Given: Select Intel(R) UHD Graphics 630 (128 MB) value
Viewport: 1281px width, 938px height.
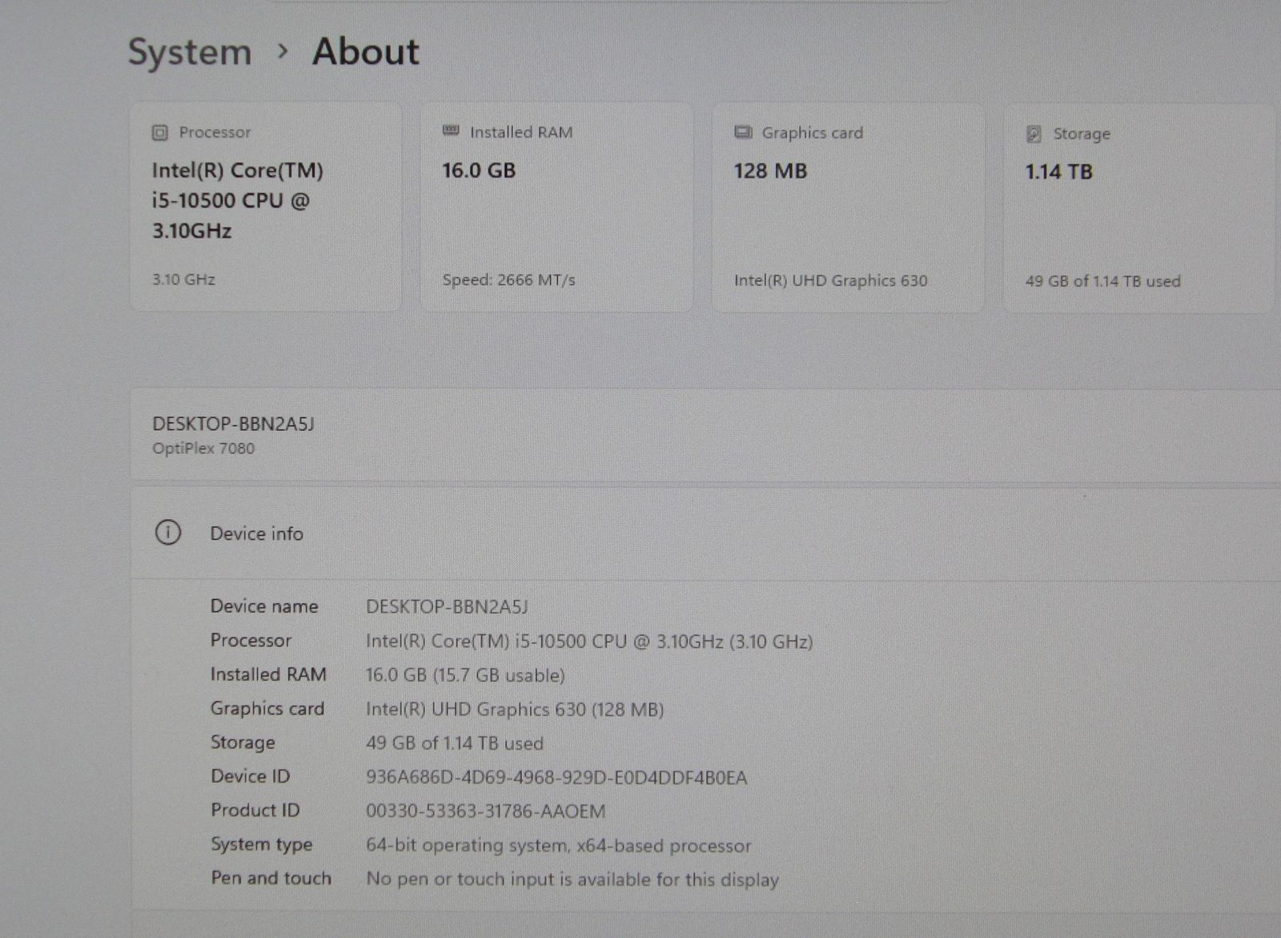Looking at the screenshot, I should (515, 710).
